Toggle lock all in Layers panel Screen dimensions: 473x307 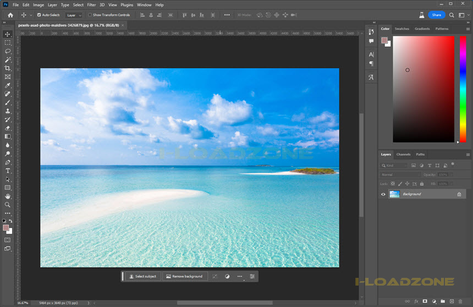click(x=422, y=184)
